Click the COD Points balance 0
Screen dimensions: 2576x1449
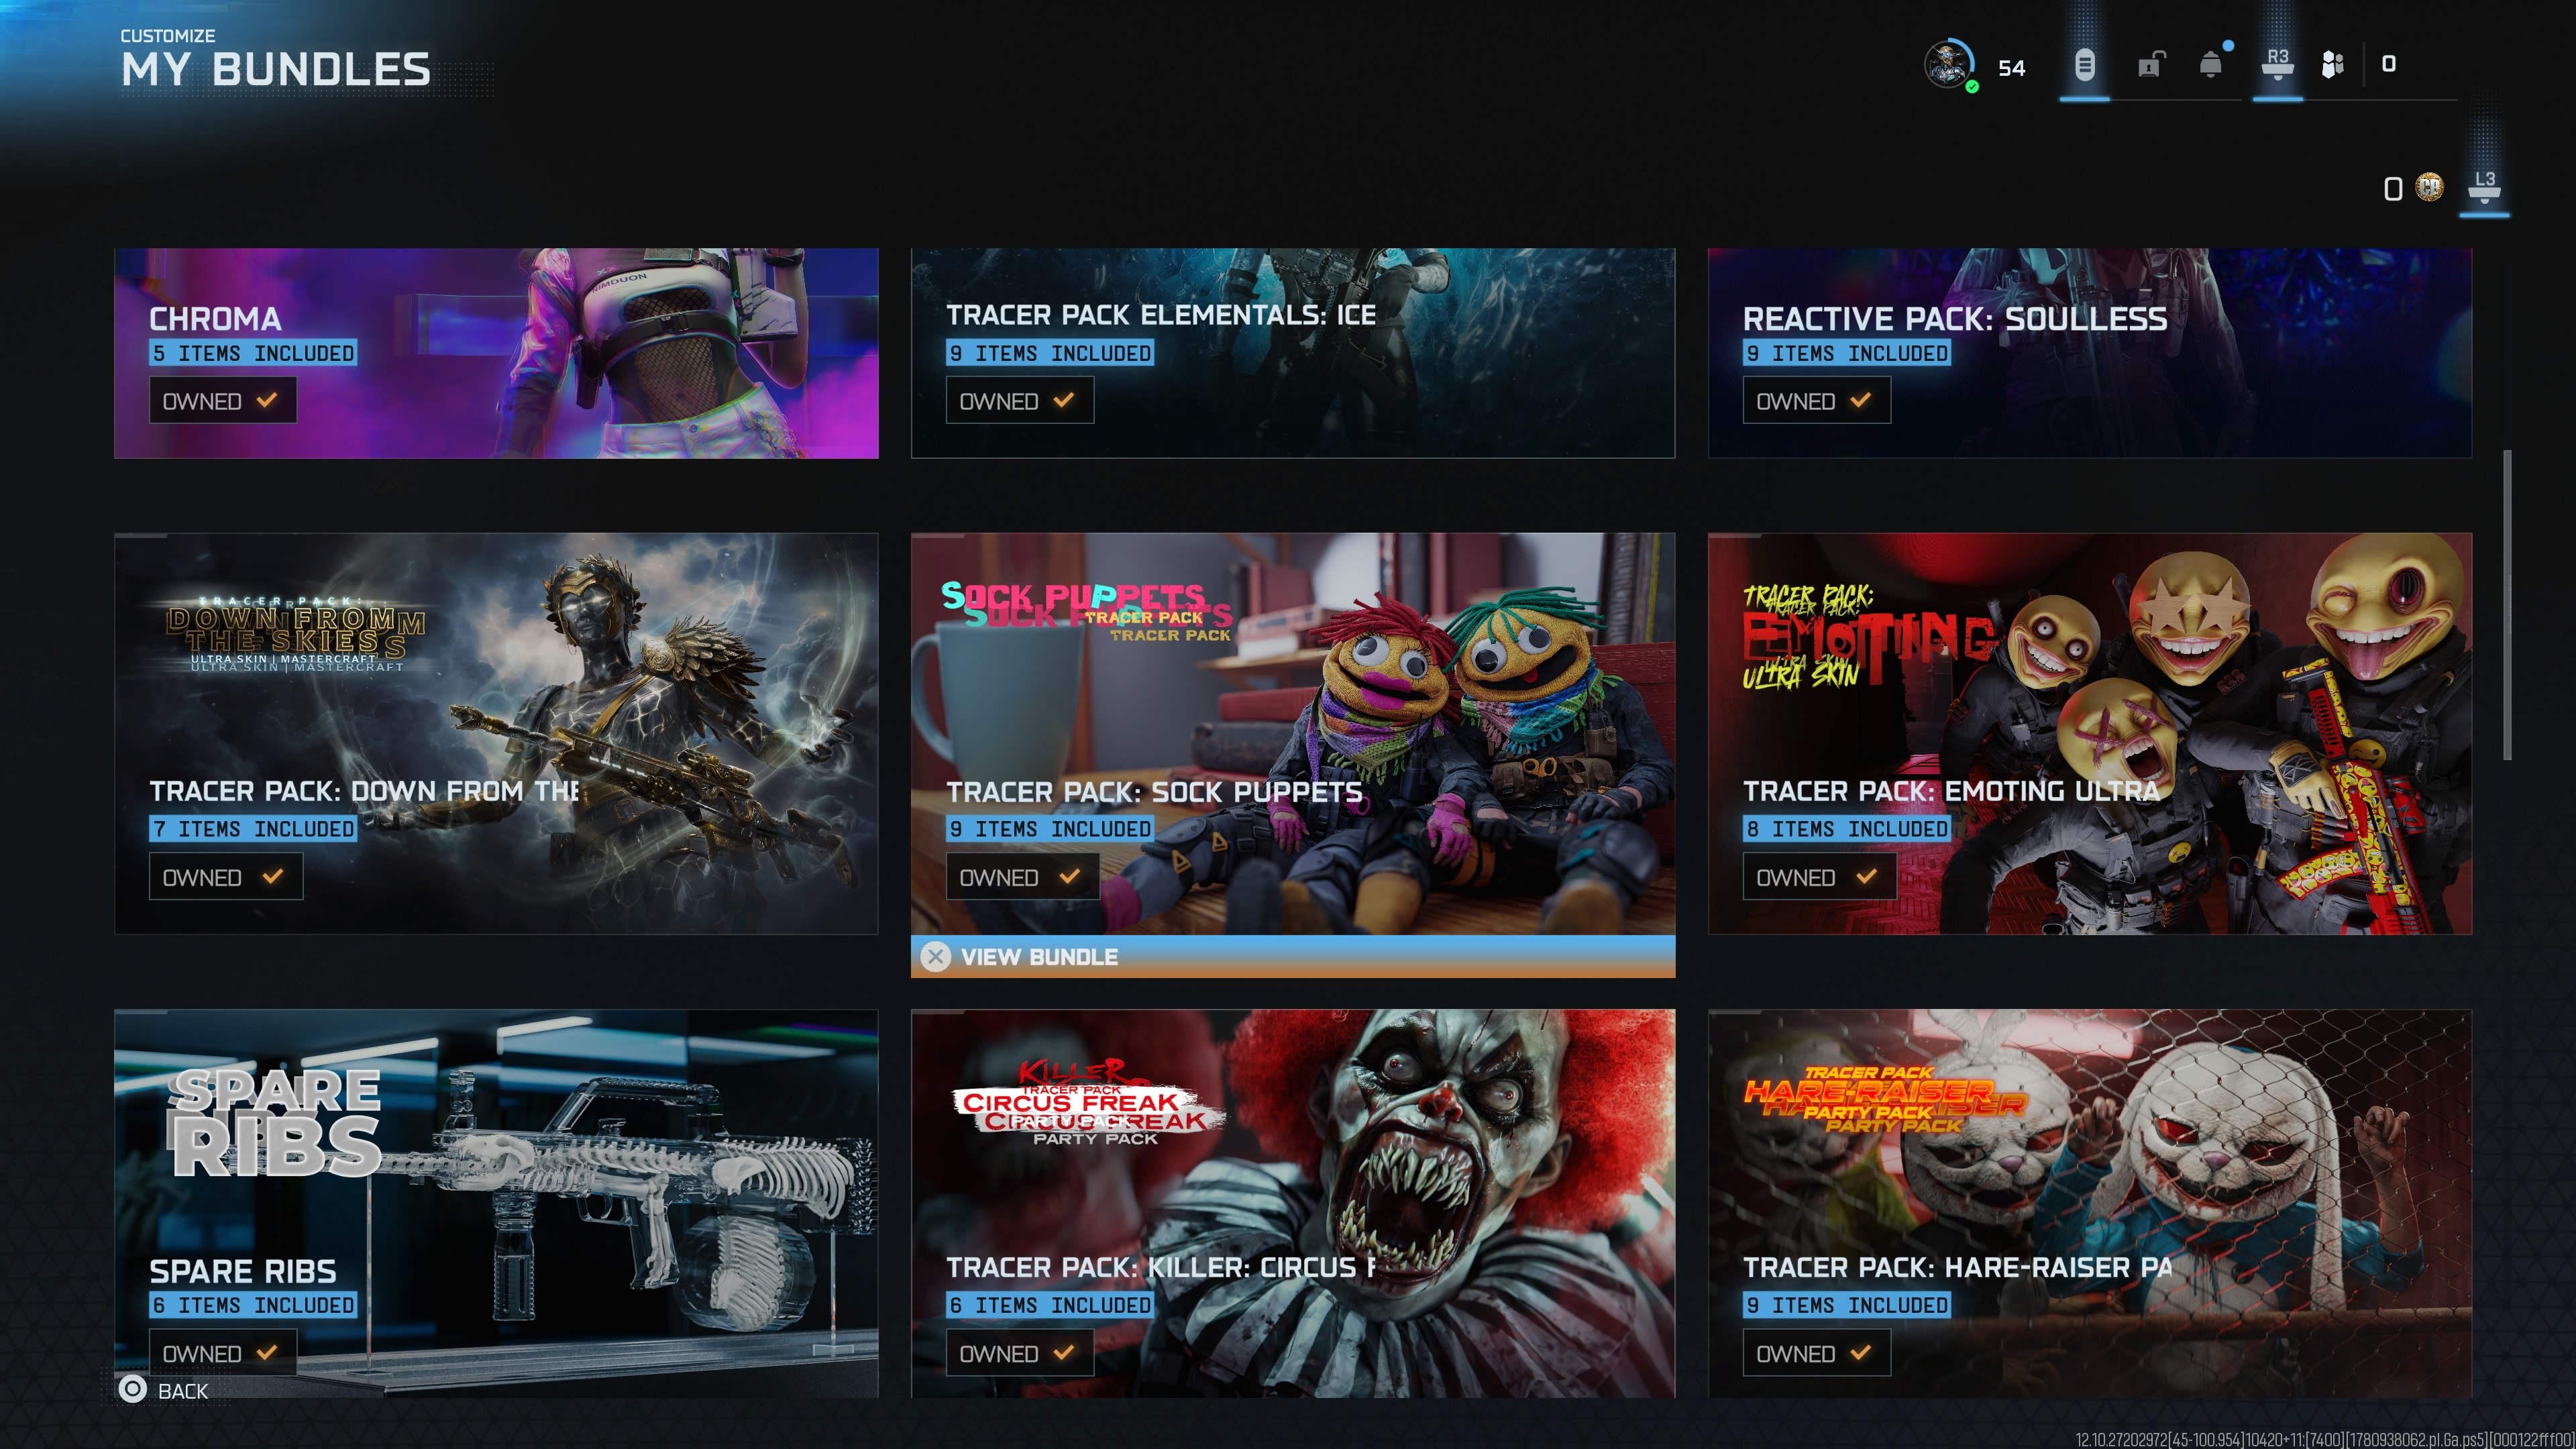coord(2393,189)
